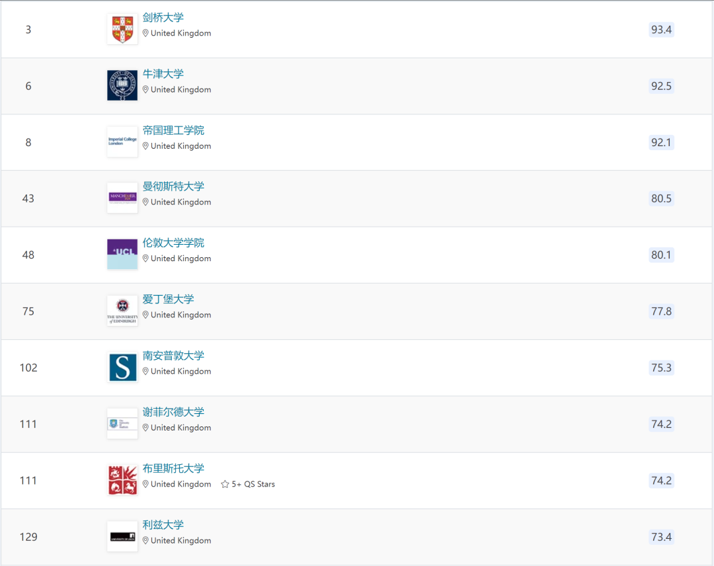Click the Bristol red crest logo
The height and width of the screenshot is (566, 714).
[x=122, y=480]
